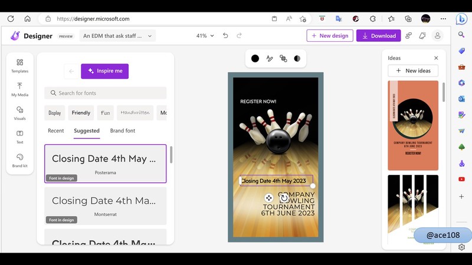The height and width of the screenshot is (265, 472).
Task: Open the read aloud icon in address bar
Action: [x=289, y=19]
